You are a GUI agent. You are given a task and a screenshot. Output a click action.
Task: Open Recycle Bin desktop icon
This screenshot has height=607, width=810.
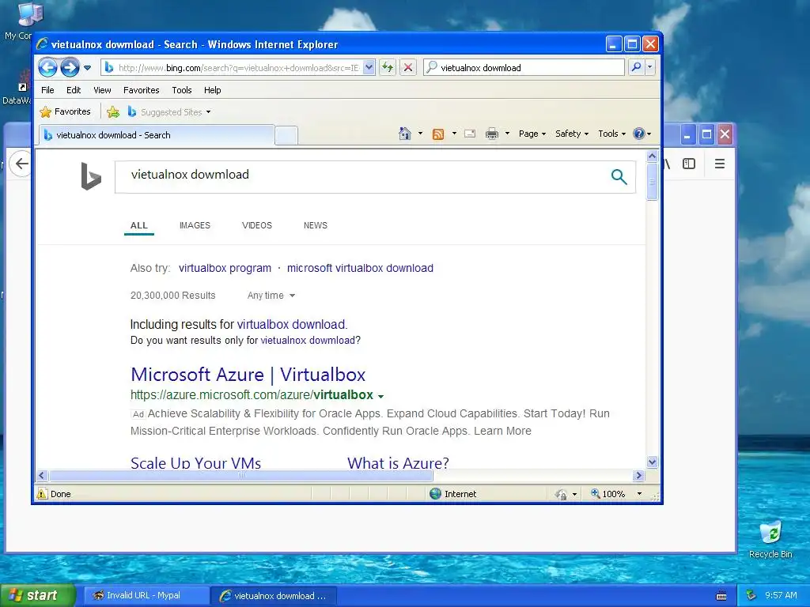[x=770, y=540]
